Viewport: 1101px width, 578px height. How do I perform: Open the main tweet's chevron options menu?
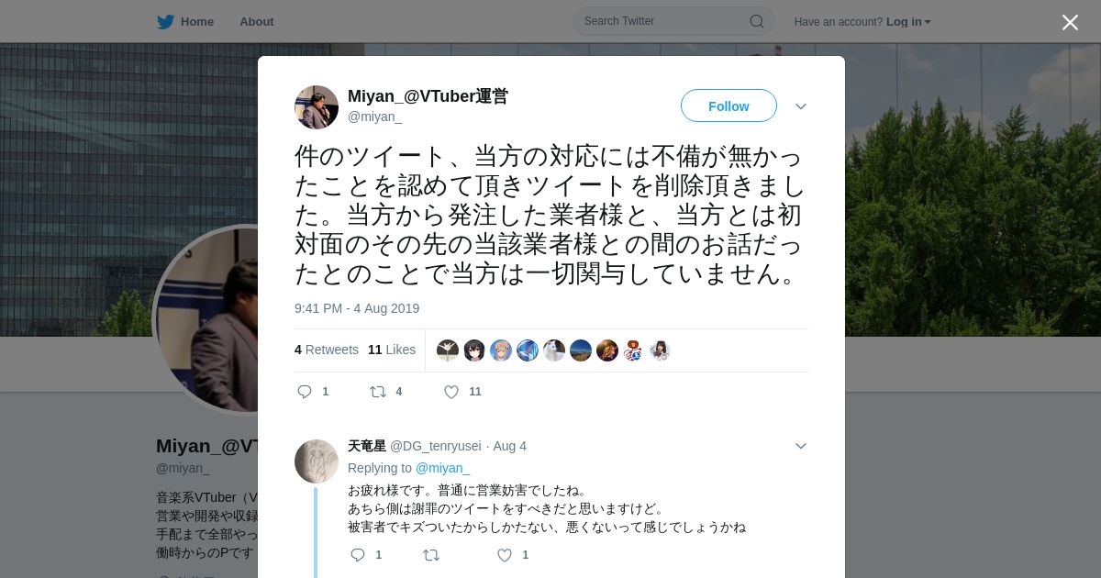click(x=801, y=106)
